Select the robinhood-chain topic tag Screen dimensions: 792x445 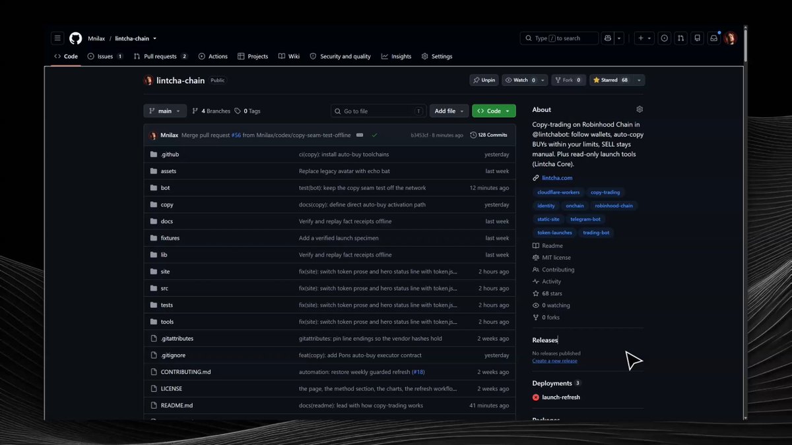[614, 206]
